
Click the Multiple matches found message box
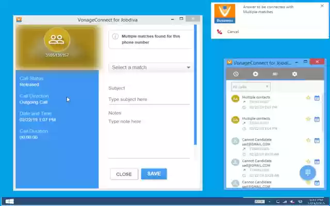(x=151, y=39)
